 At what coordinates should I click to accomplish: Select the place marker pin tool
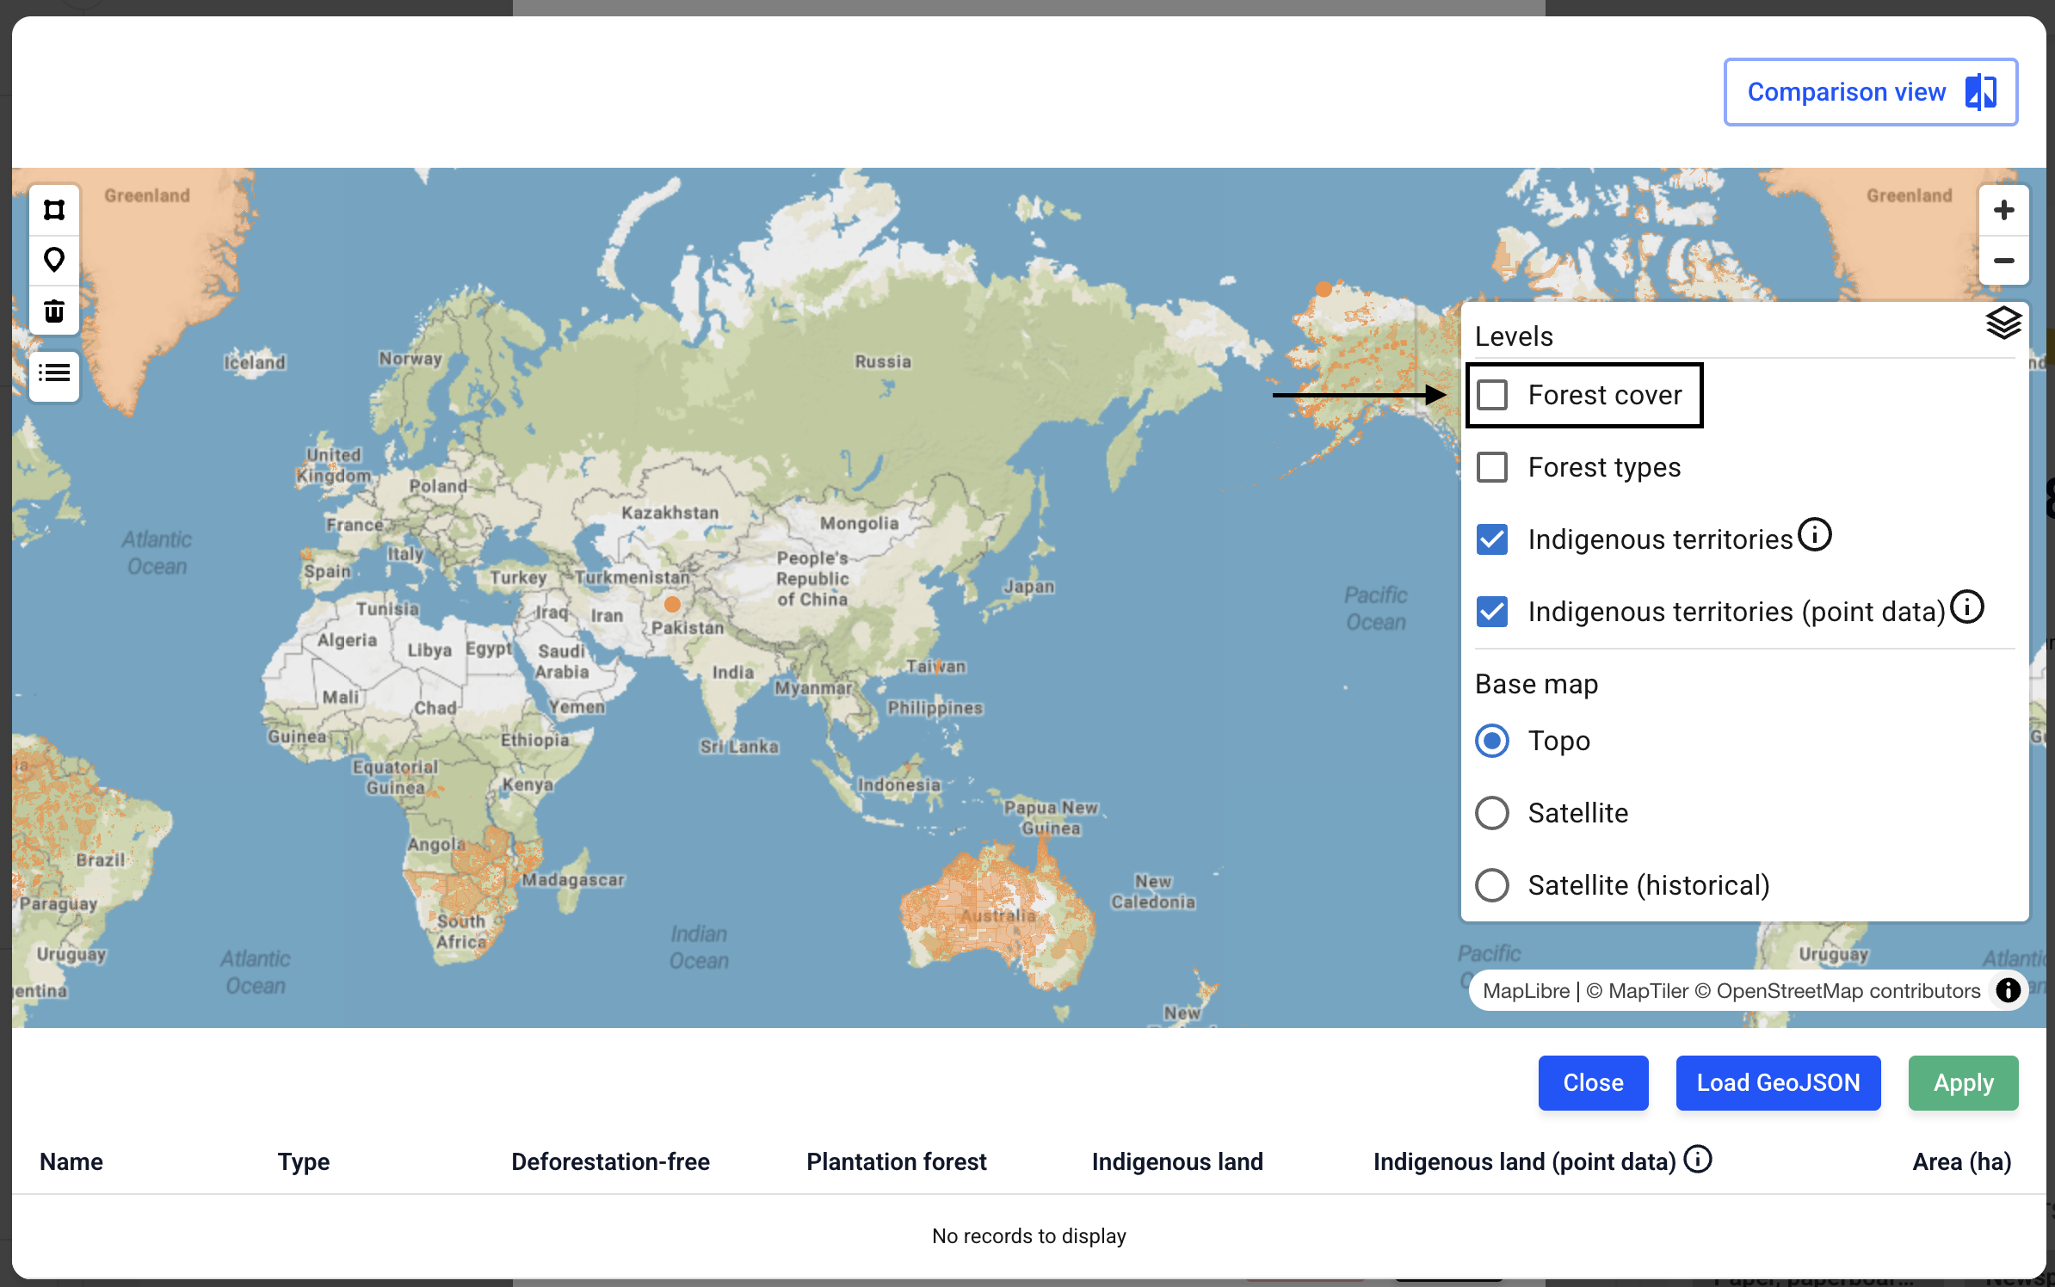54,260
